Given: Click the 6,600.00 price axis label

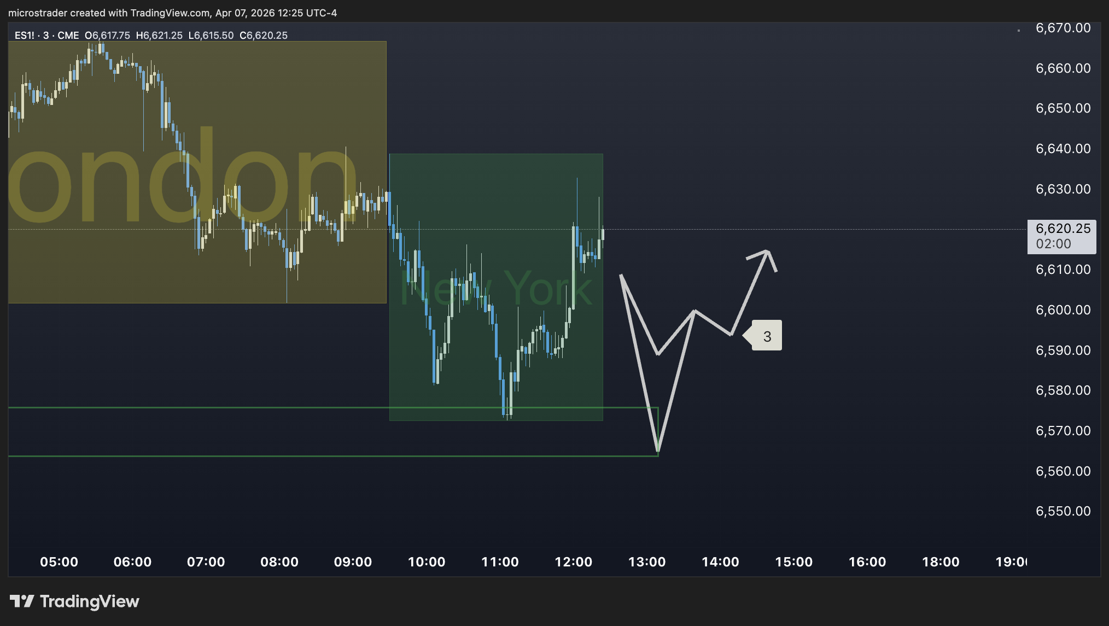Looking at the screenshot, I should 1063,310.
